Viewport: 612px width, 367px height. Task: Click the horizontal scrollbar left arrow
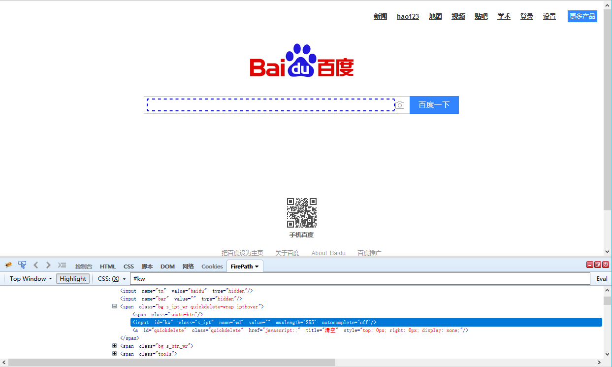[x=4, y=362]
